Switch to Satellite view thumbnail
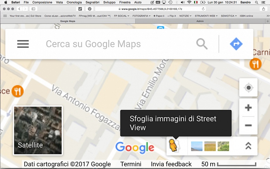The width and height of the screenshot is (270, 169). click(38, 131)
